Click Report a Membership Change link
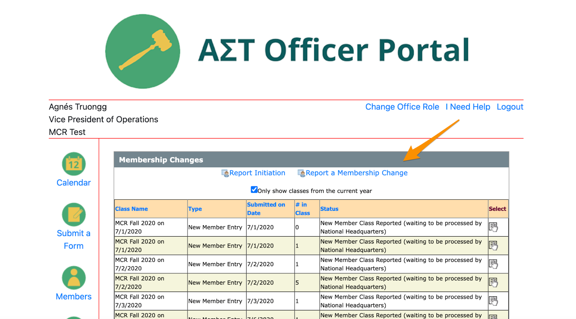The width and height of the screenshot is (576, 319). point(357,173)
